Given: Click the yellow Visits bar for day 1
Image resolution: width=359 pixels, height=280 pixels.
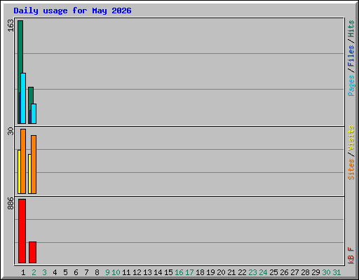Looking at the screenshot, I should point(19,171).
